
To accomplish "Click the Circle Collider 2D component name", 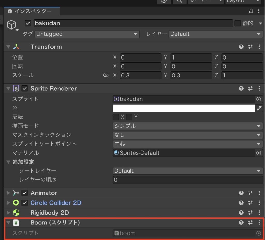I will coord(56,203).
